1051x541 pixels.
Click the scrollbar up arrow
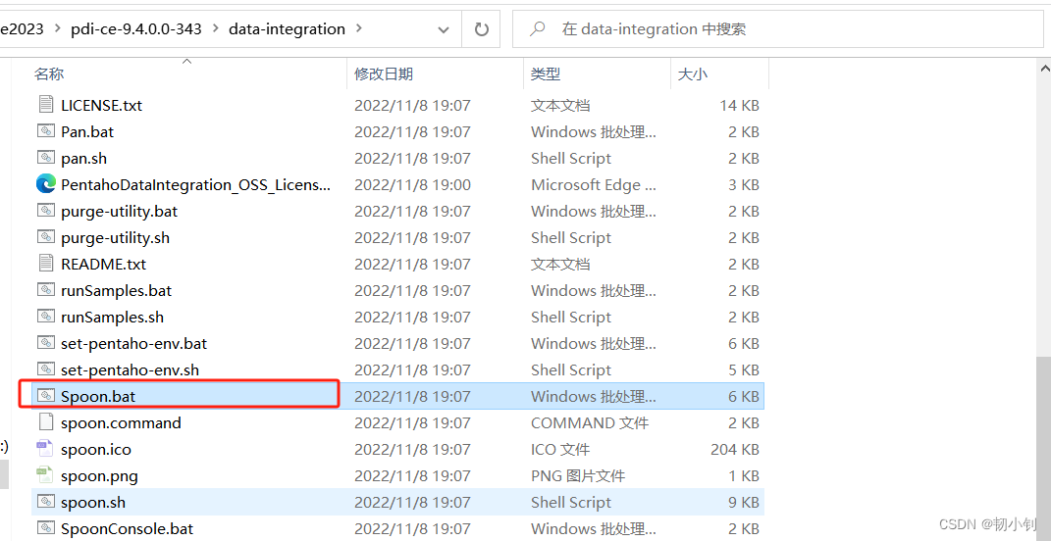pos(1044,67)
